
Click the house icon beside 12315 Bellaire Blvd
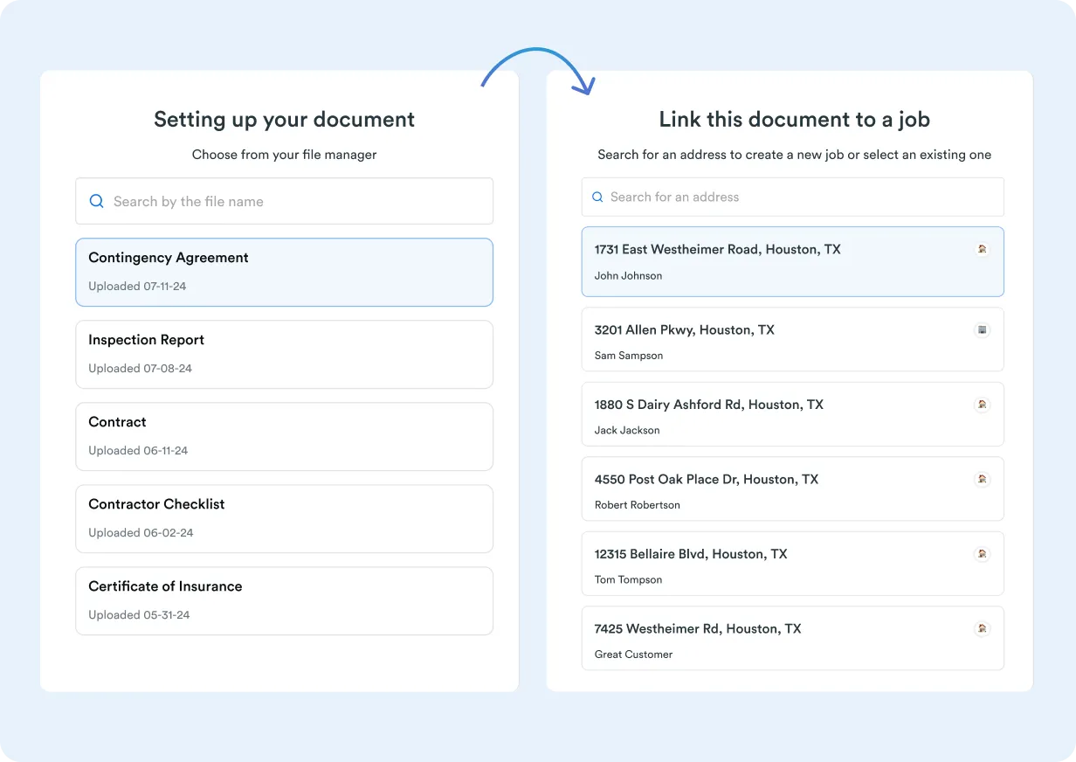tap(983, 554)
